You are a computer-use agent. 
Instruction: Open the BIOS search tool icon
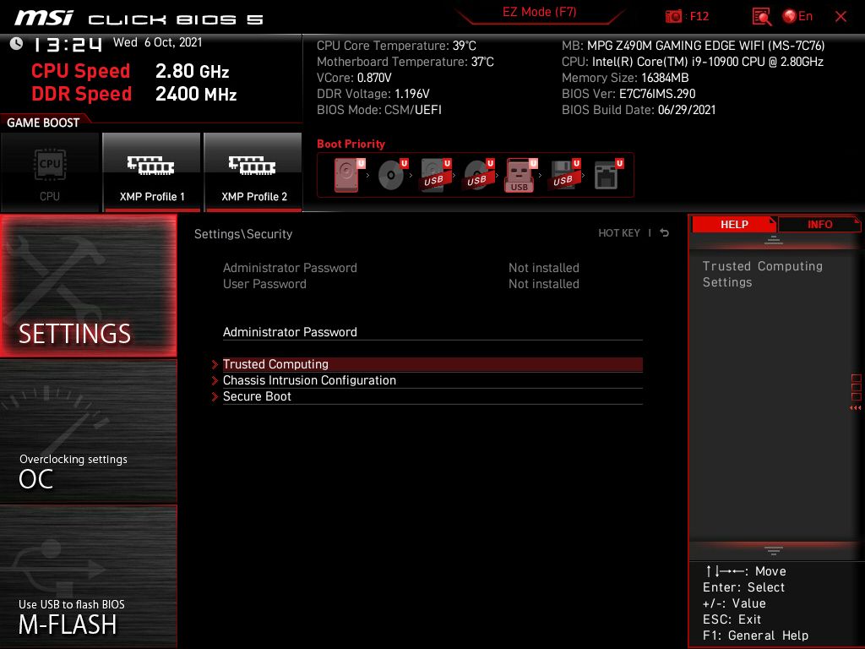[761, 17]
